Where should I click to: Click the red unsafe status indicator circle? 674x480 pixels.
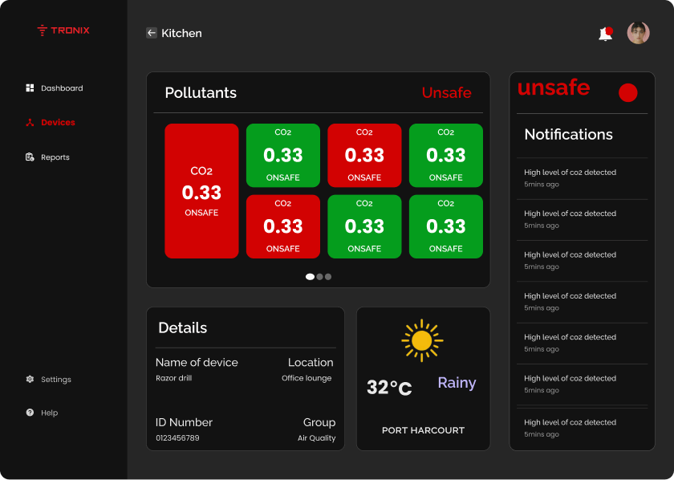[627, 93]
